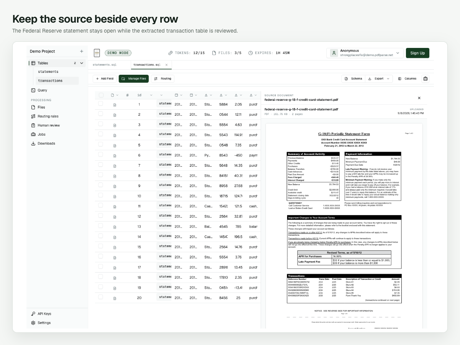This screenshot has height=345, width=460.
Task: Open the Export dropdown menu
Action: coord(378,79)
